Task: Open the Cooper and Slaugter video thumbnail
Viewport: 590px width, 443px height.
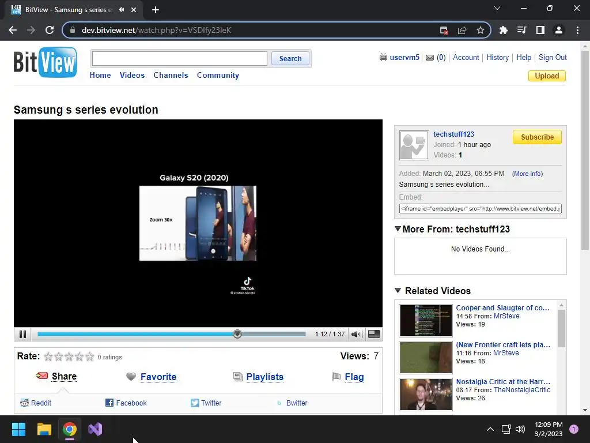Action: (426, 321)
